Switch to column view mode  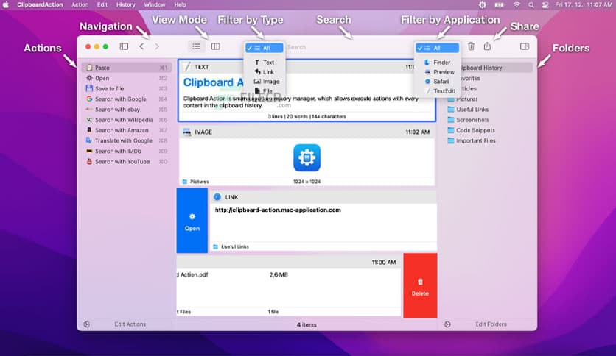pyautogui.click(x=215, y=46)
